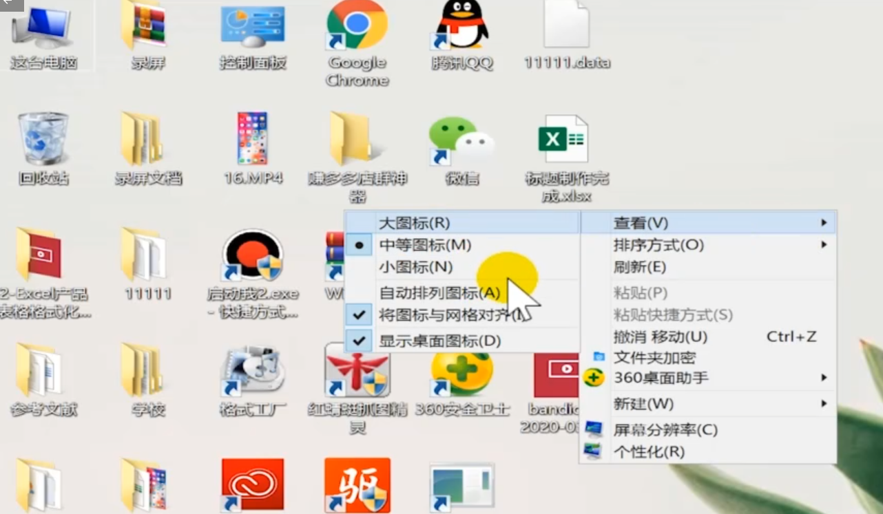883x514 pixels.
Task: Uncheck 将图标与网格对齐 align to grid
Action: click(462, 316)
